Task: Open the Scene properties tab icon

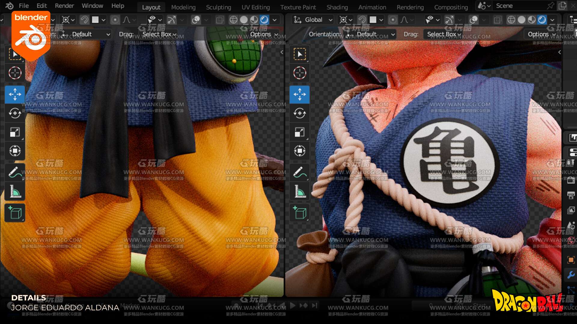Action: click(571, 225)
